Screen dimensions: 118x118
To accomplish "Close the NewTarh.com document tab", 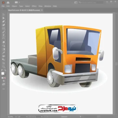I will pos(42,10).
